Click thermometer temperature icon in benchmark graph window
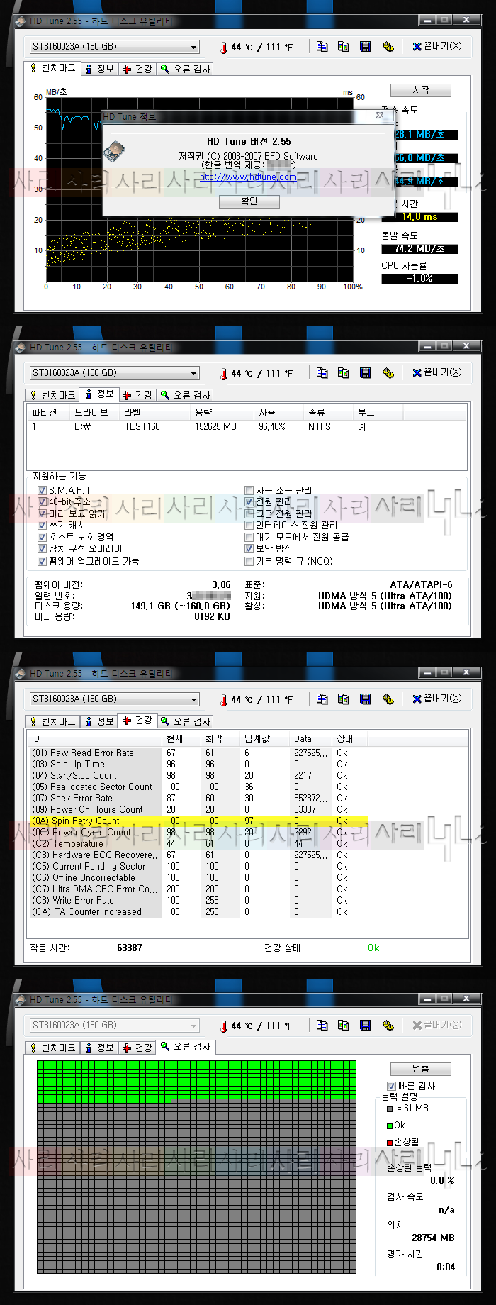496x1305 pixels. [223, 48]
